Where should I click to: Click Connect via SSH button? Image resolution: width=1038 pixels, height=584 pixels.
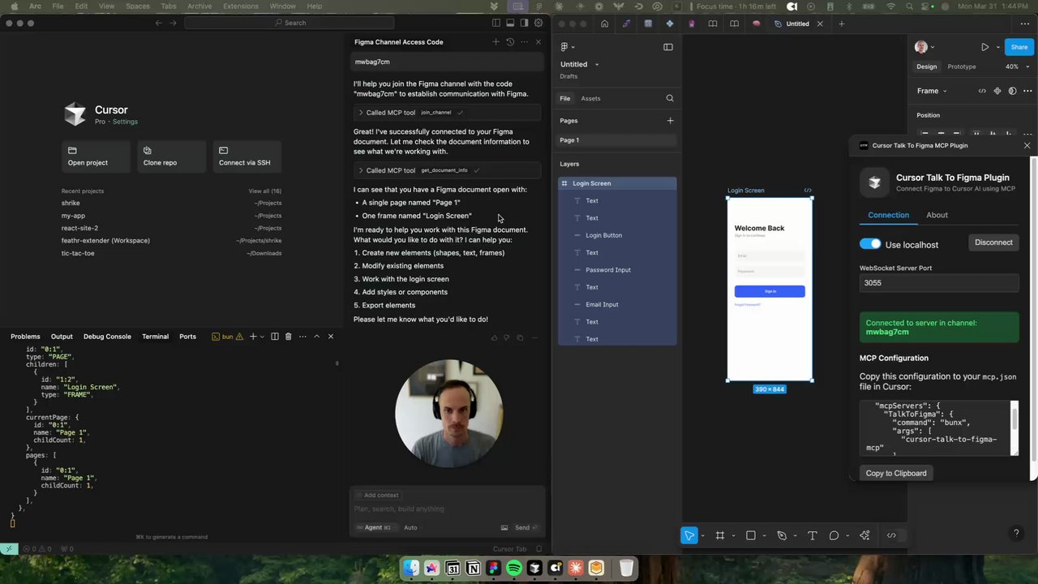pos(247,157)
